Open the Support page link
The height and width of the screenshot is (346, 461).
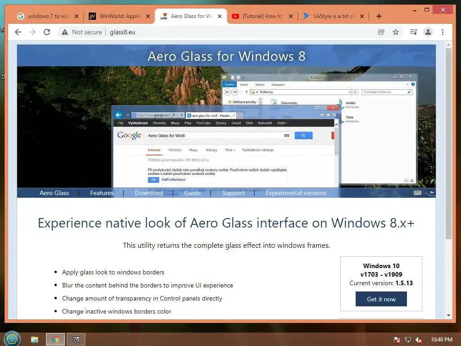[233, 193]
